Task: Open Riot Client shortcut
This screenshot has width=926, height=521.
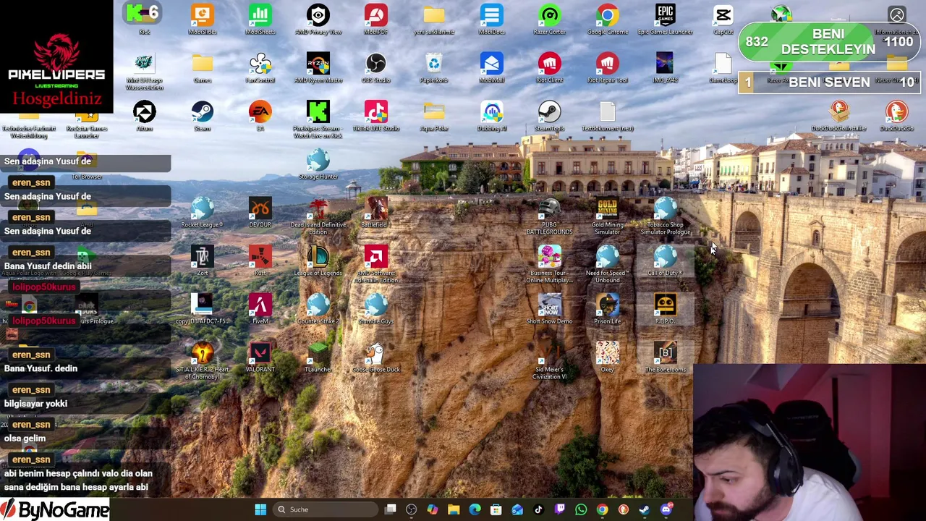Action: pos(549,68)
